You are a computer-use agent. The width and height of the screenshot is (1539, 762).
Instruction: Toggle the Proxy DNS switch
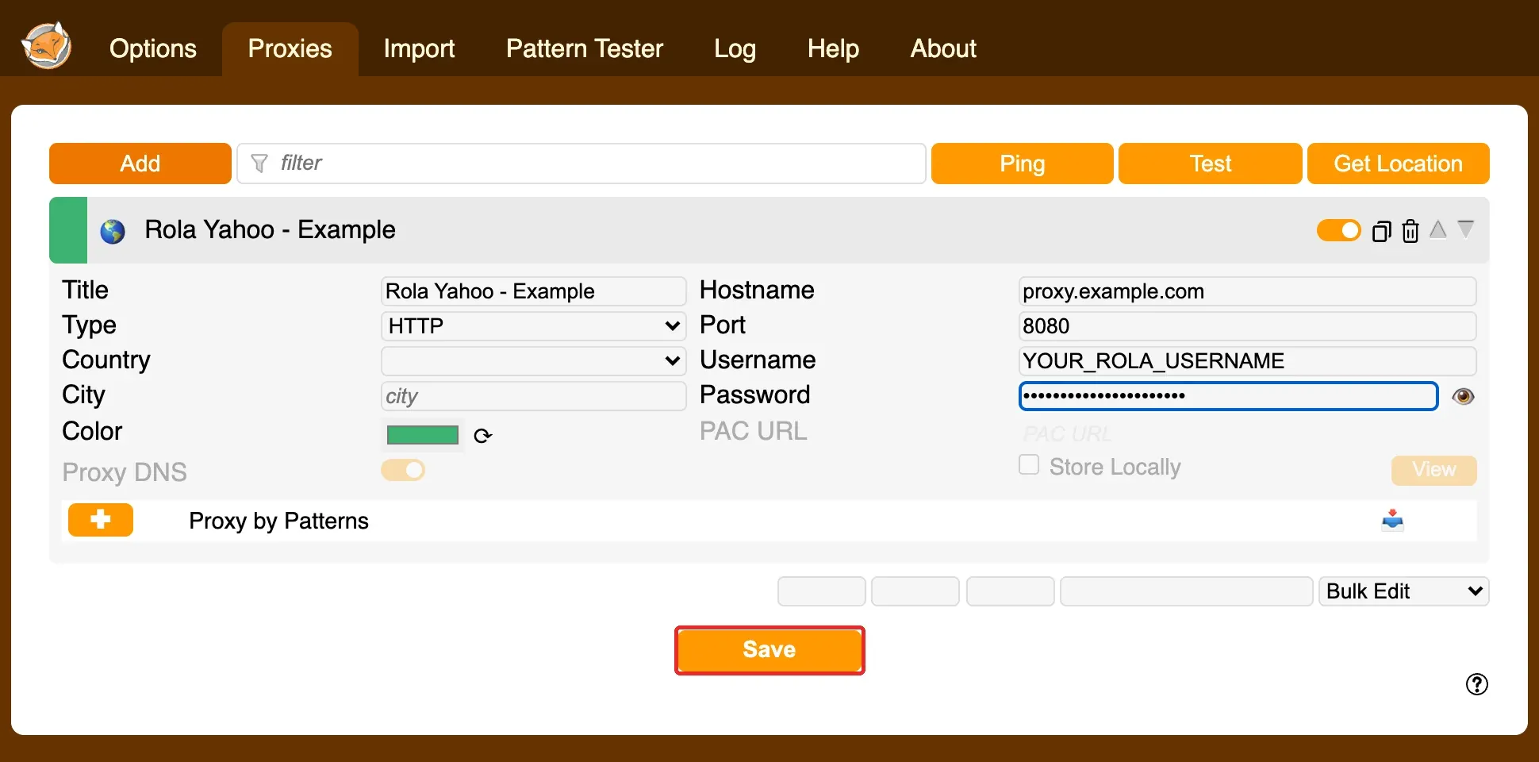(x=403, y=470)
